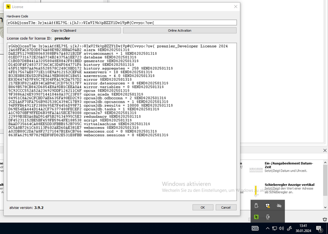Screen dimensions: 328x234
Task: Click the news and interests taskbar icon
Action: coord(255,228)
